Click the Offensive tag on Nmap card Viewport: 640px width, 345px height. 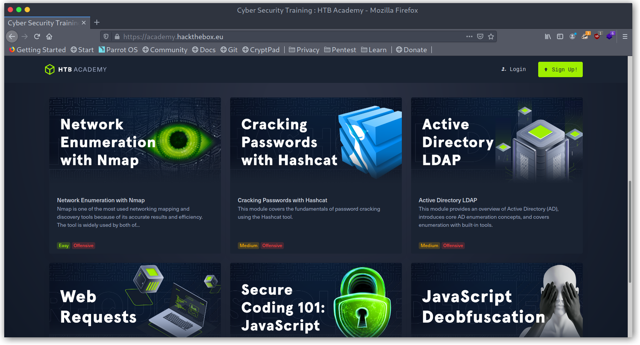pyautogui.click(x=83, y=246)
